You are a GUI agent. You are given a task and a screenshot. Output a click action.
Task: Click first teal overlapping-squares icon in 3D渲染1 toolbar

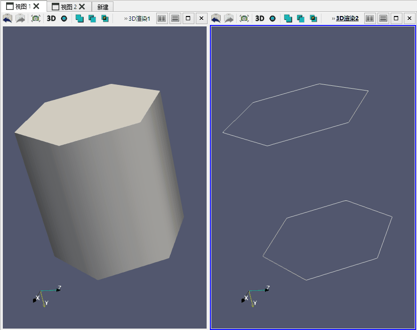click(79, 18)
